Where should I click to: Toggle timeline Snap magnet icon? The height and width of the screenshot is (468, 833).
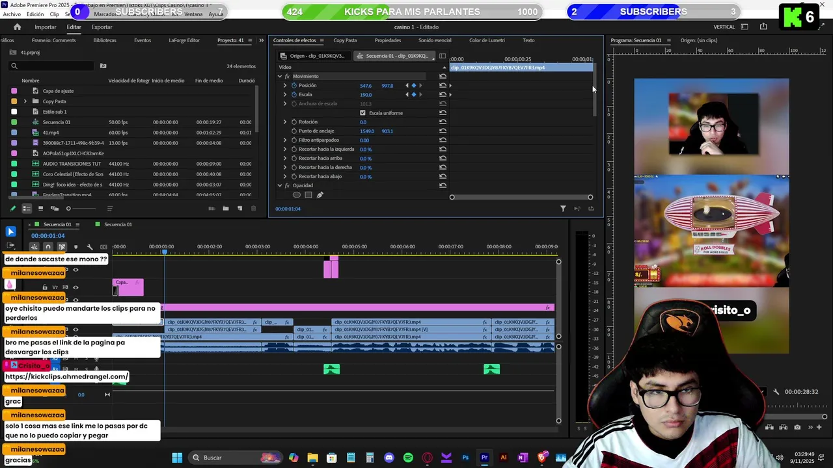click(x=48, y=247)
